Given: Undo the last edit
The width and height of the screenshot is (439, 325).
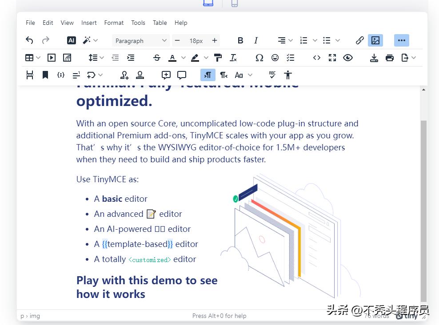Looking at the screenshot, I should coord(29,40).
